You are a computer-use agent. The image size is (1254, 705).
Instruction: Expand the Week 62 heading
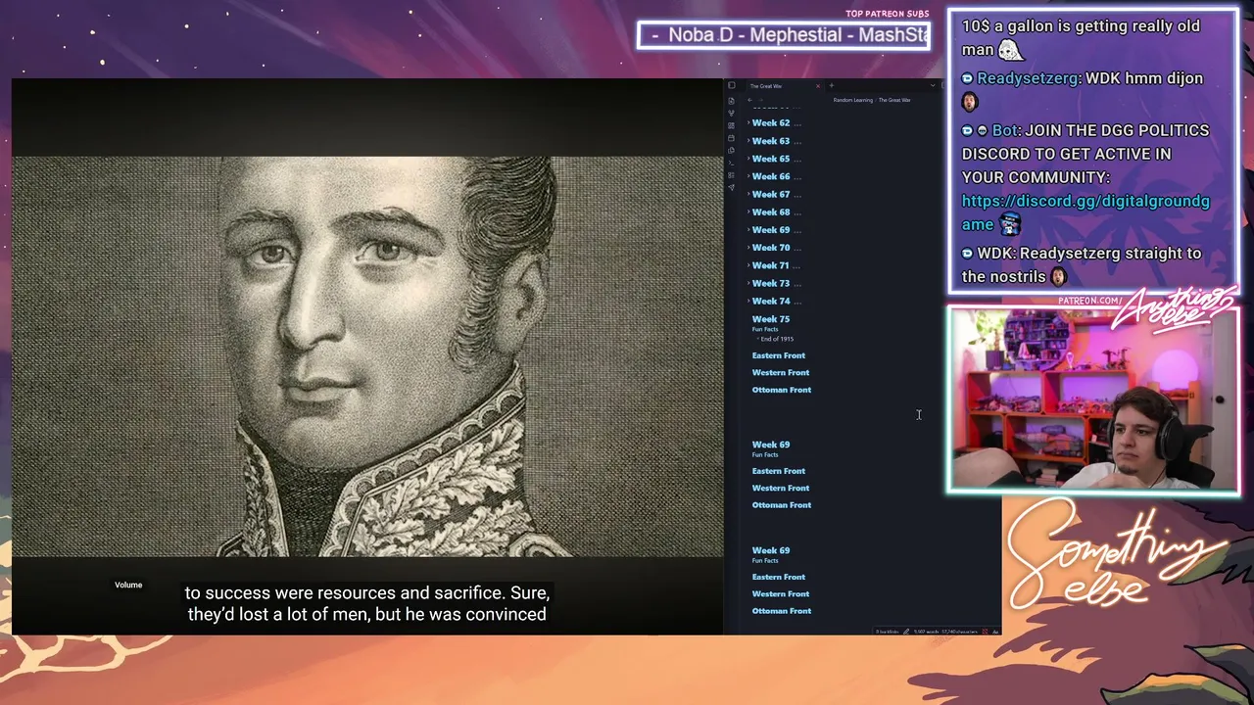click(748, 123)
